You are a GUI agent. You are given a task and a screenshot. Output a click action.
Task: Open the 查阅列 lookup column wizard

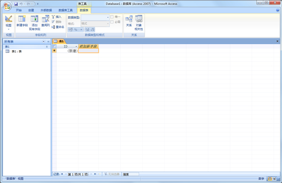pos(46,21)
